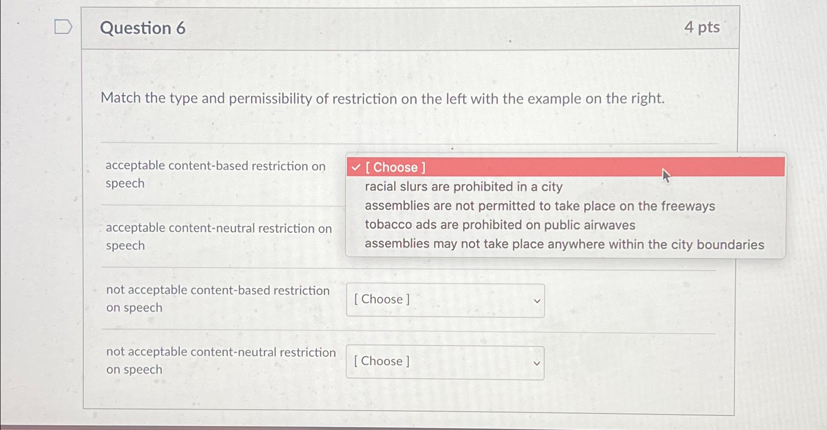Screen dimensions: 827x430
Task: Click the chevron on the third Choose dropdown
Action: pyautogui.click(x=537, y=301)
